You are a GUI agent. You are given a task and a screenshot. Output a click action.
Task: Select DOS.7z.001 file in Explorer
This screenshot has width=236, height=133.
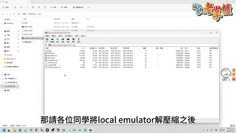click(x=27, y=27)
